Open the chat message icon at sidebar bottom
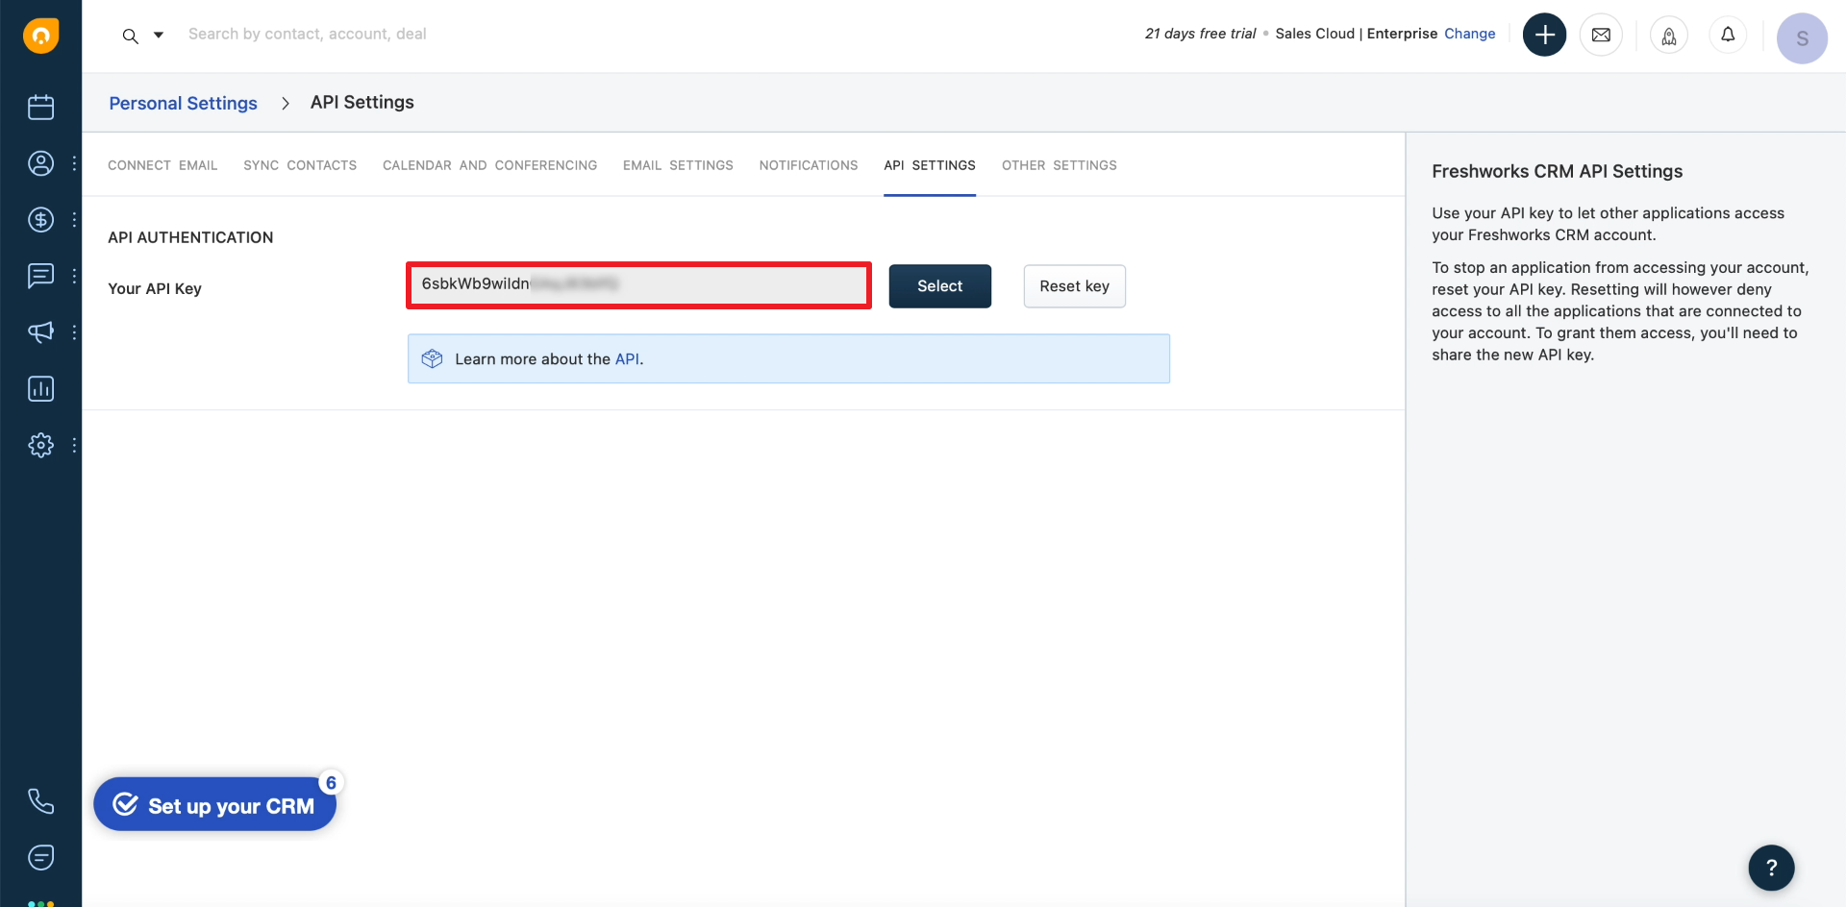1846x907 pixels. tap(40, 857)
